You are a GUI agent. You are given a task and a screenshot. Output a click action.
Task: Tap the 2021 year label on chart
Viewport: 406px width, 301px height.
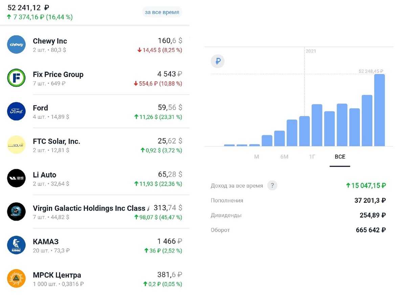point(311,51)
